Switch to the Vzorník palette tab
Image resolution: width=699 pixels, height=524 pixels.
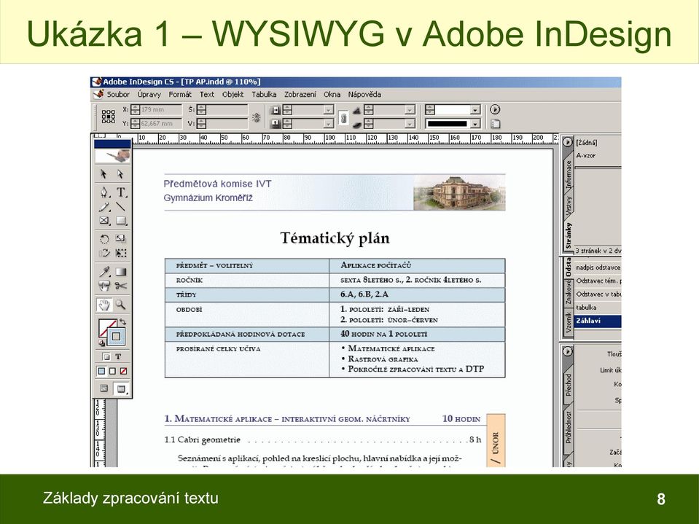569,323
